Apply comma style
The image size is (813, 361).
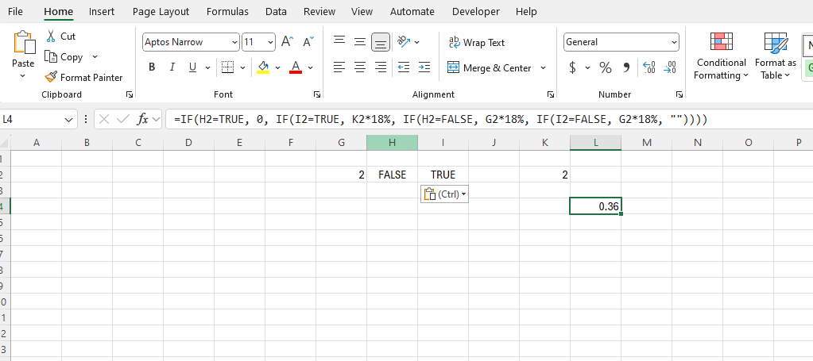point(626,67)
